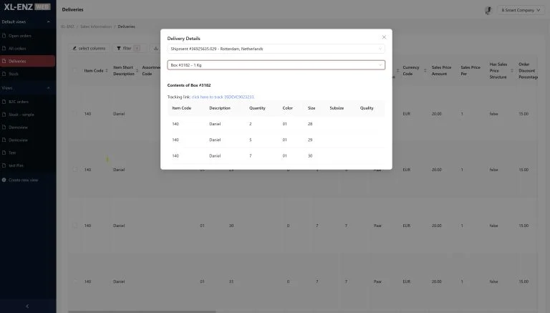Click sort arrows on Currency Code column

425,70
